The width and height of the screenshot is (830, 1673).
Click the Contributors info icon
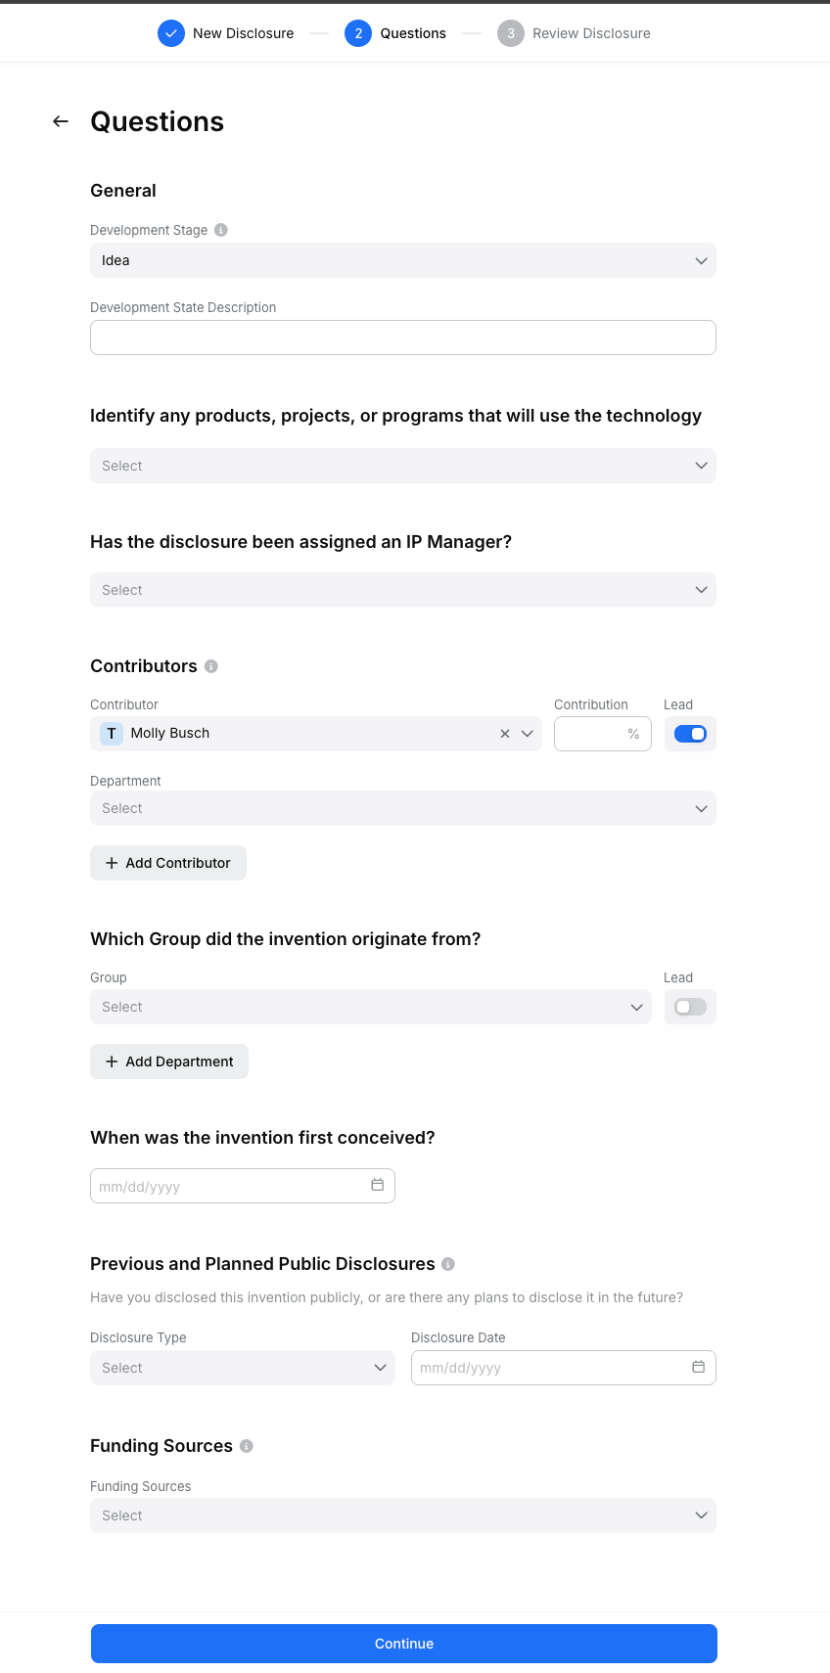tap(211, 666)
